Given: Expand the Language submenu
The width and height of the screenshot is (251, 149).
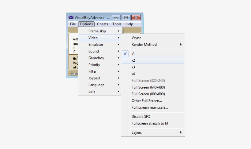Looking at the screenshot, I should [100, 85].
